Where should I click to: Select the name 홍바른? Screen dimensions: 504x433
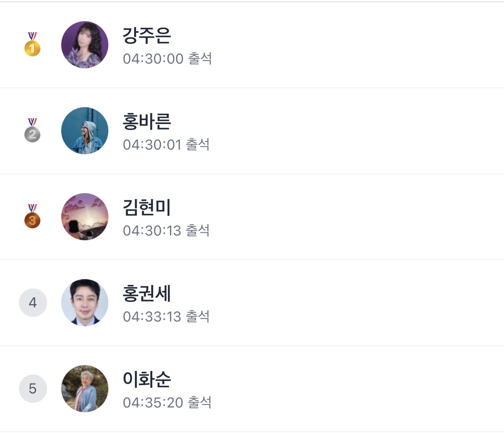(x=147, y=121)
